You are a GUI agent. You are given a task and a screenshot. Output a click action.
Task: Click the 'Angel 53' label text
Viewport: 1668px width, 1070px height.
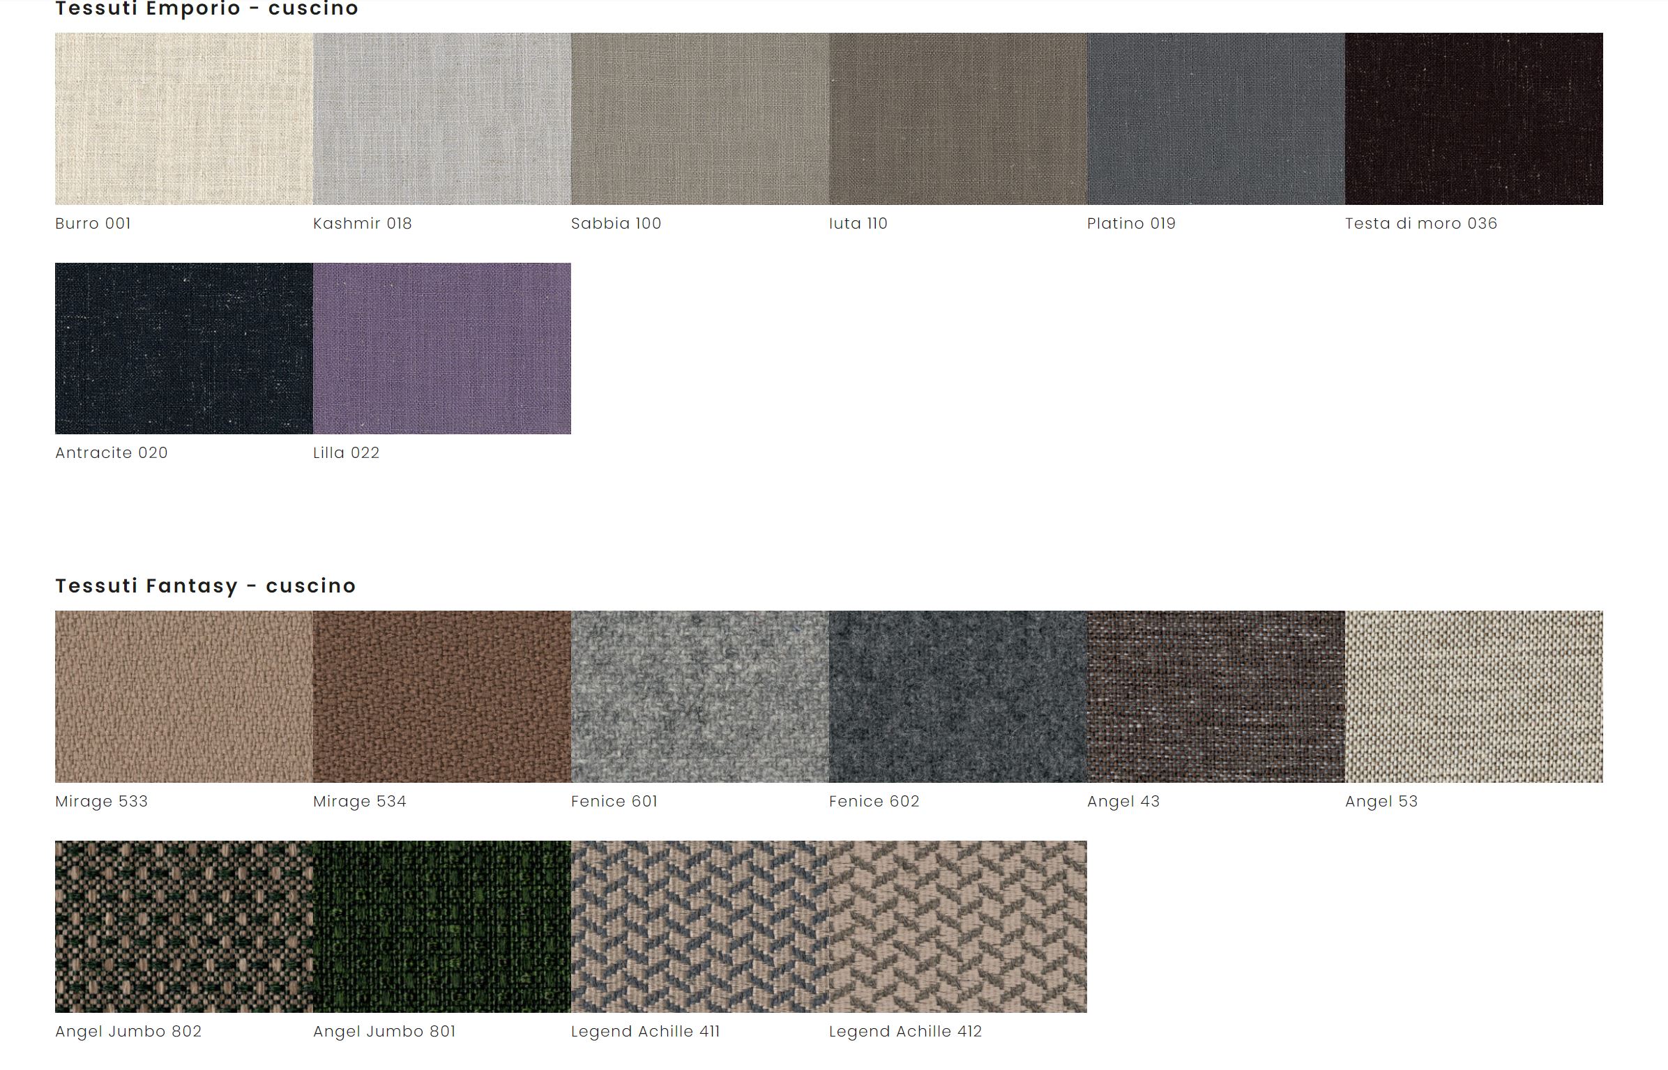pos(1381,802)
